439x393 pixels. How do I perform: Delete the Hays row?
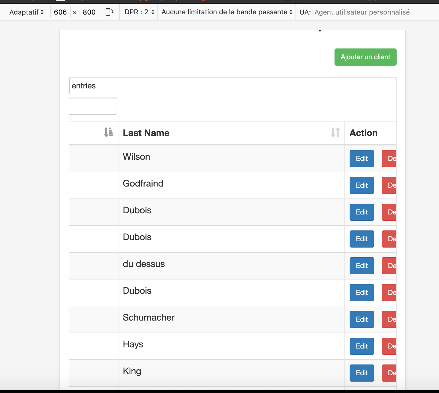[x=389, y=346]
